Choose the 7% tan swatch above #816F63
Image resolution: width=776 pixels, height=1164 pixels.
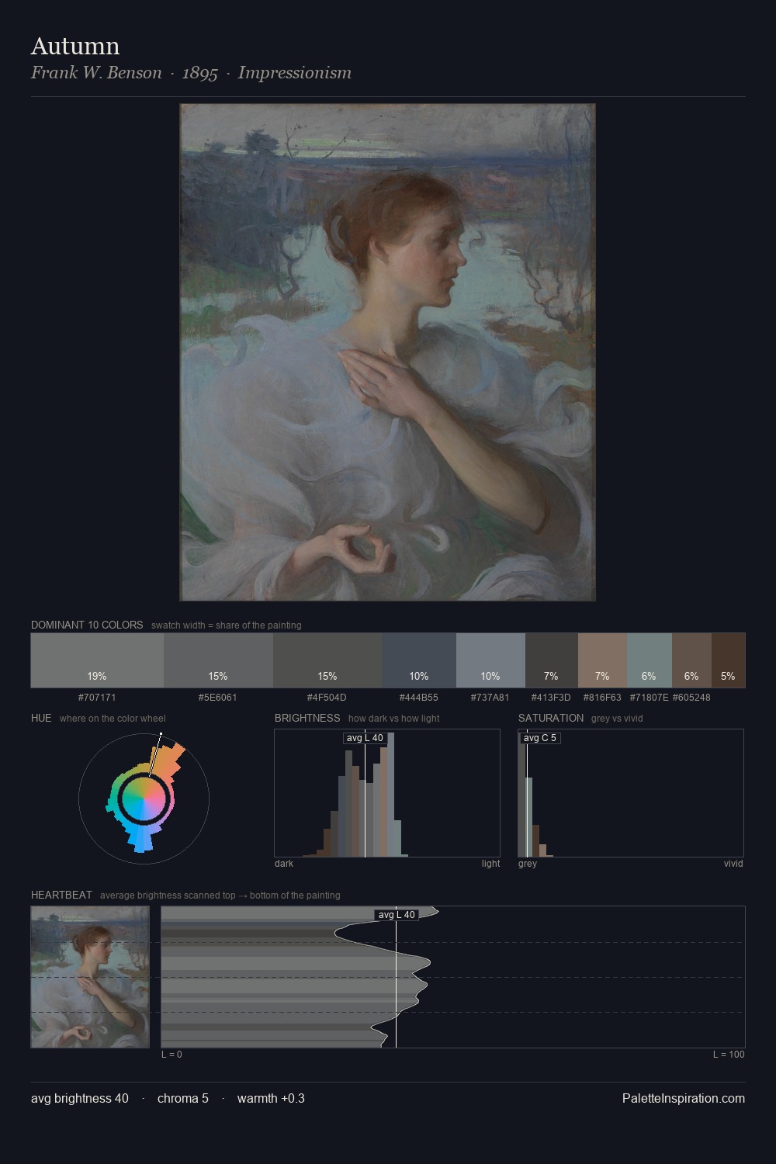602,660
